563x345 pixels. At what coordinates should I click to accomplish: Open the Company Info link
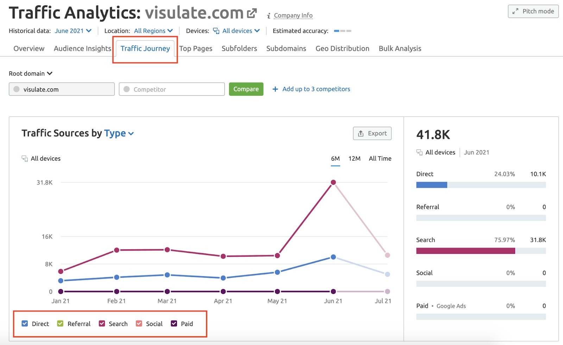tap(293, 15)
